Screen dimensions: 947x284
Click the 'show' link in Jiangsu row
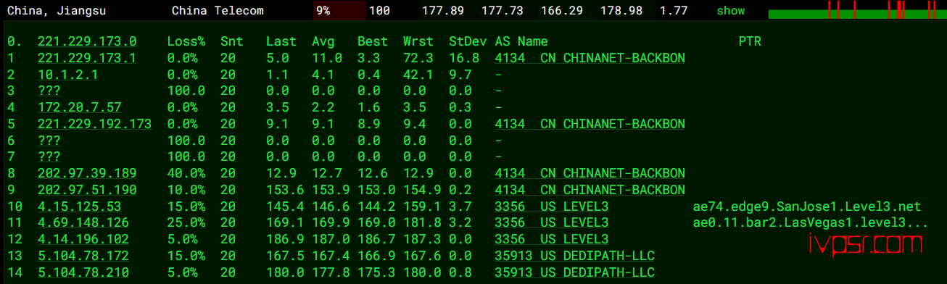730,11
